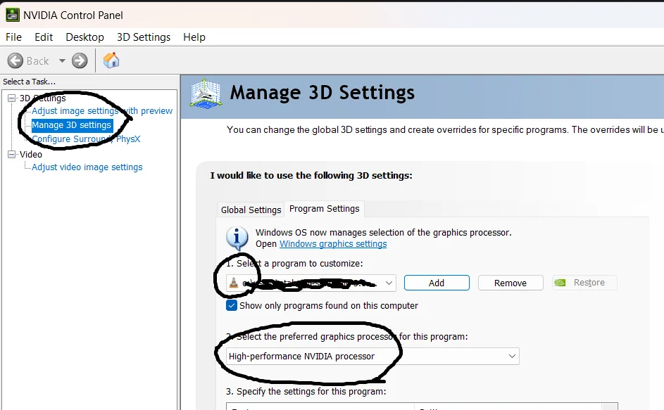The height and width of the screenshot is (410, 664).
Task: Switch to the Program Settings tab
Action: [x=325, y=209]
